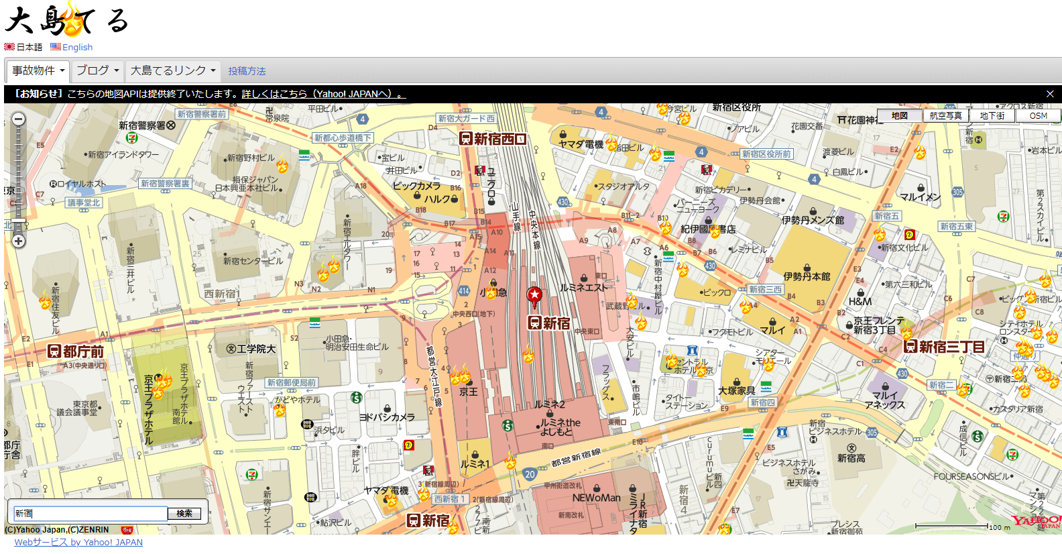Screen dimensions: 1062x554
Task: Open the flame marker beside 新宿住友ビル
Action: pos(45,301)
